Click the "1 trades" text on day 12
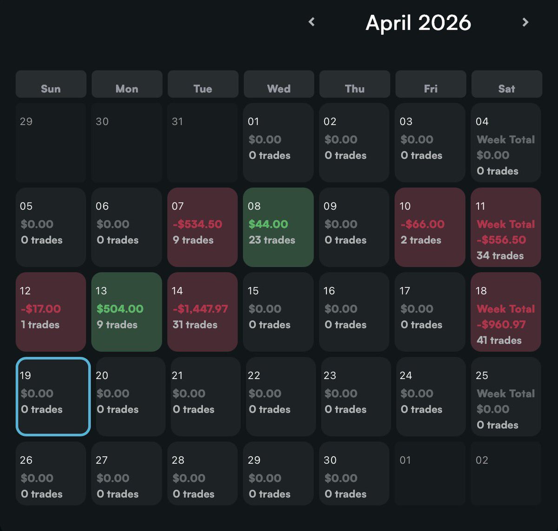Viewport: 558px width, 531px height. click(x=40, y=325)
